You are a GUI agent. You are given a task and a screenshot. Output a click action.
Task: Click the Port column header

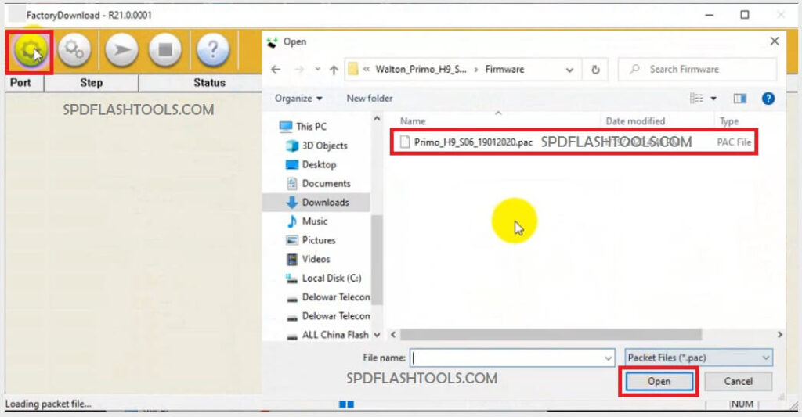tap(24, 83)
